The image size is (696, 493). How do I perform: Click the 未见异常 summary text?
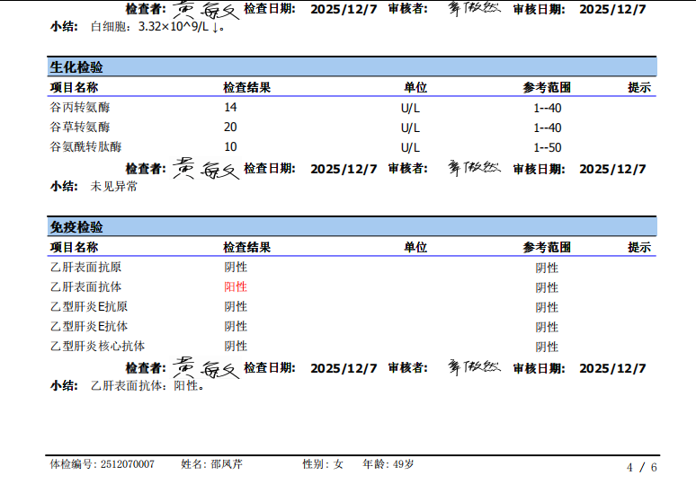(114, 187)
